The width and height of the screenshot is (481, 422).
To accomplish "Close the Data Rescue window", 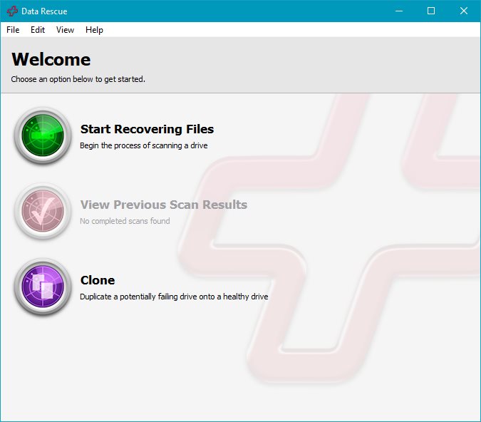I will (463, 11).
